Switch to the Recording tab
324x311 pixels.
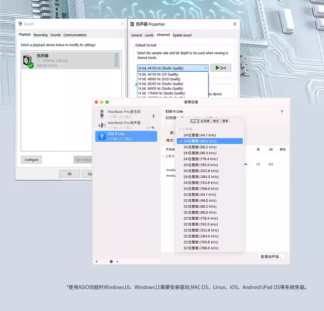[41, 35]
